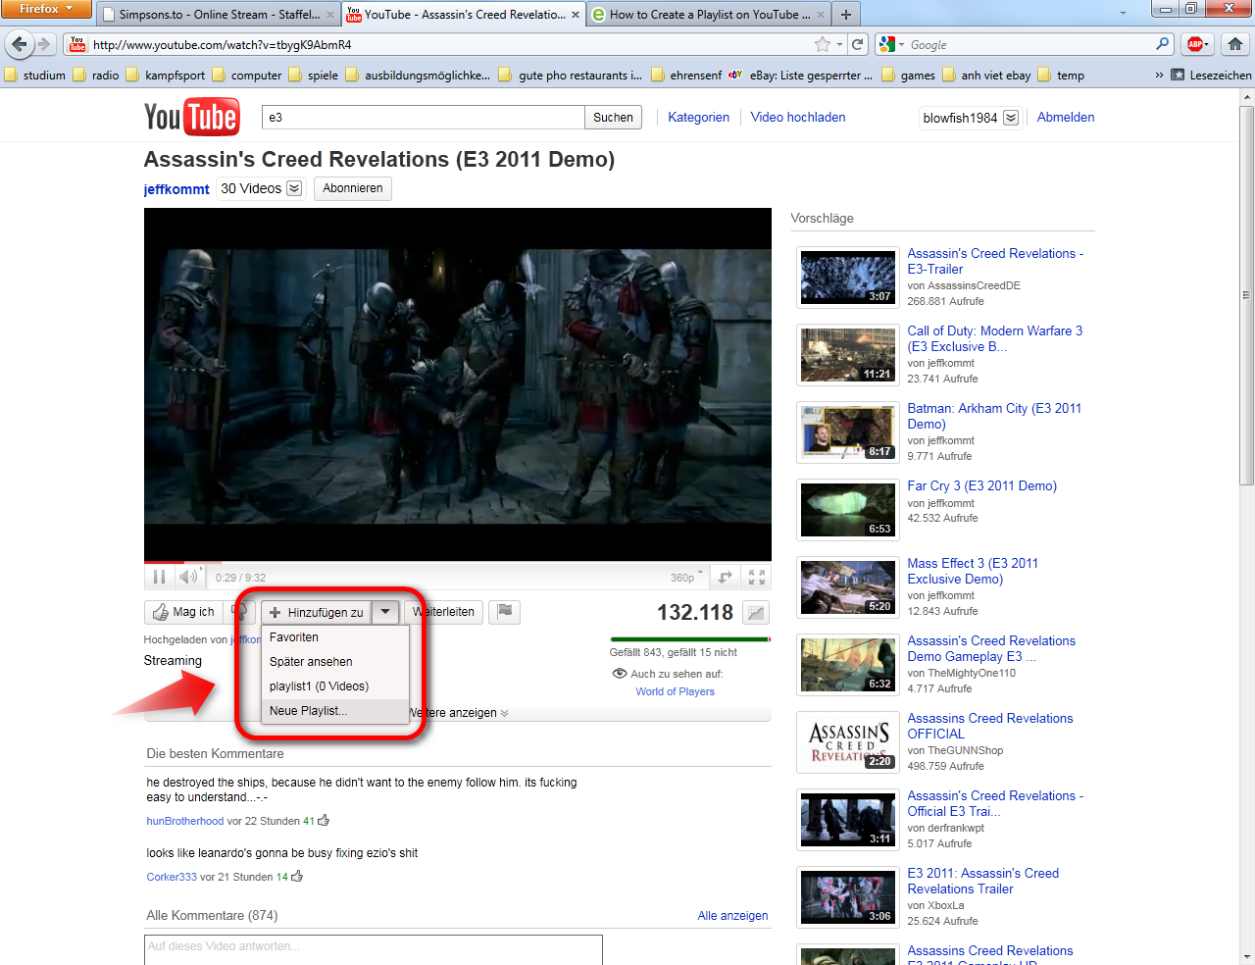This screenshot has height=965, width=1255.
Task: Click Mag ich to like the video
Action: [183, 612]
